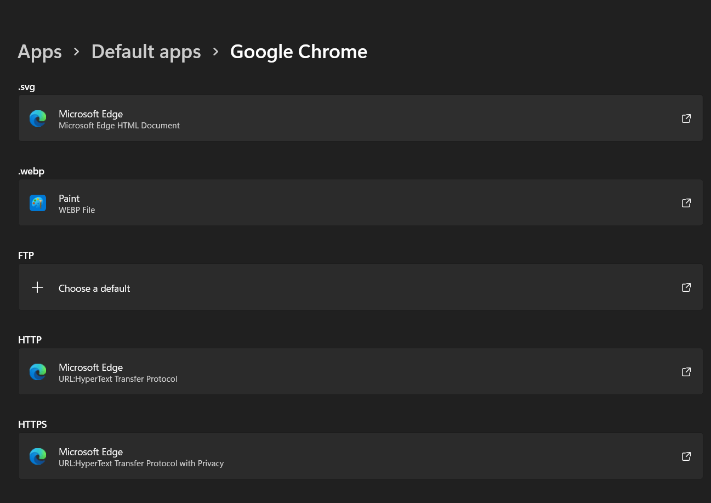This screenshot has width=711, height=503.
Task: Click Microsoft Edge icon under HTTPS
Action: coord(38,456)
